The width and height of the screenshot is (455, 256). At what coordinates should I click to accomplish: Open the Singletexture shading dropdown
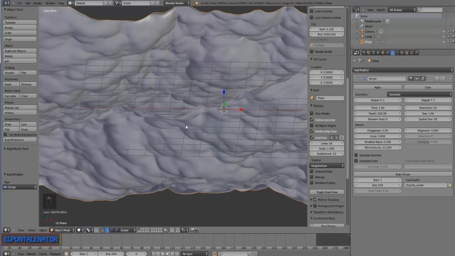click(327, 166)
